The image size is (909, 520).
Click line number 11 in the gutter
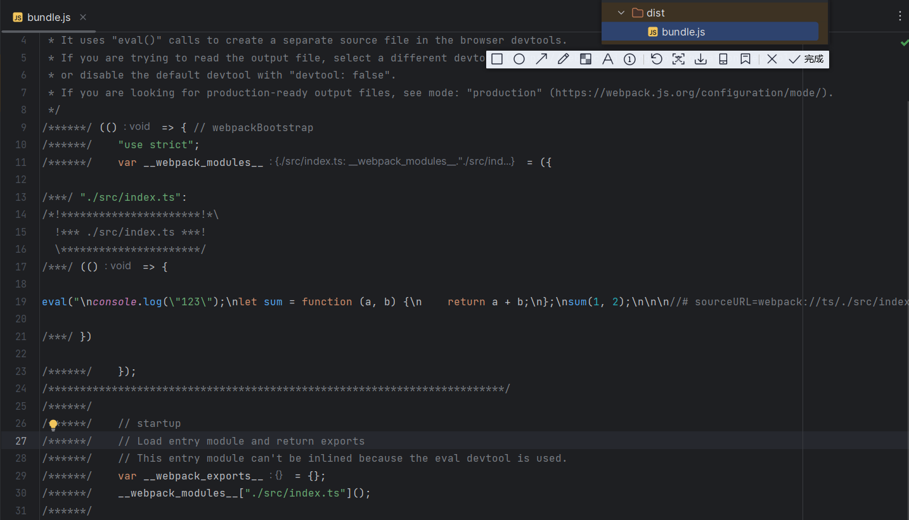[20, 162]
